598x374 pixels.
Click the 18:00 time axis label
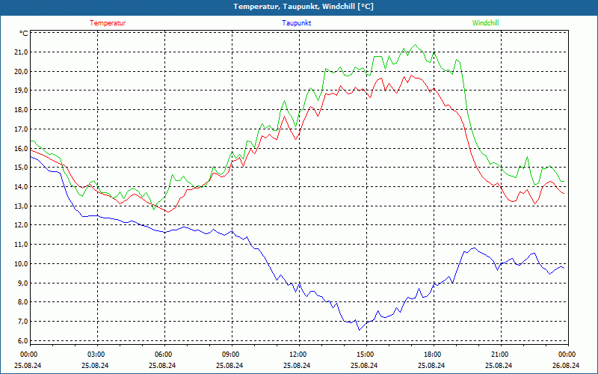tap(433, 355)
